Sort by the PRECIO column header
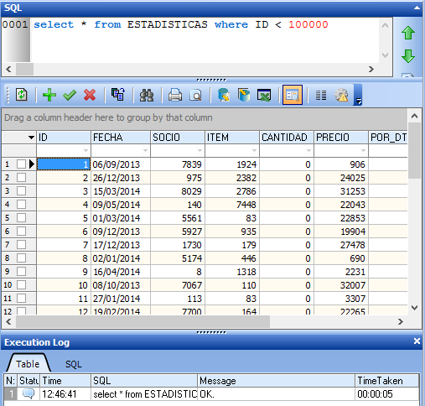425x406 pixels. tap(341, 138)
